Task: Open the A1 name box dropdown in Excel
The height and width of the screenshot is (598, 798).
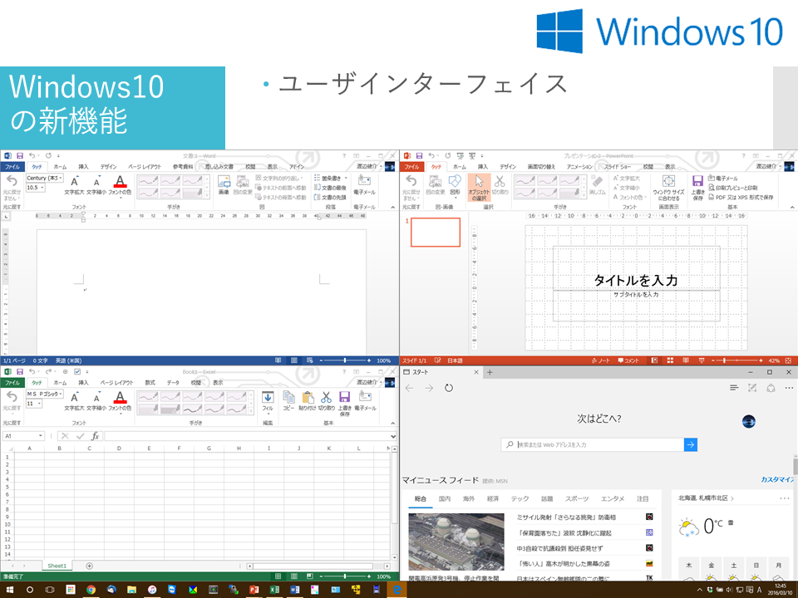Action: [40, 436]
